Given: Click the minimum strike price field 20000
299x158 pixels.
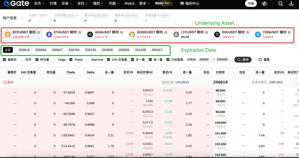Looking at the screenshot, I should coord(204,60).
